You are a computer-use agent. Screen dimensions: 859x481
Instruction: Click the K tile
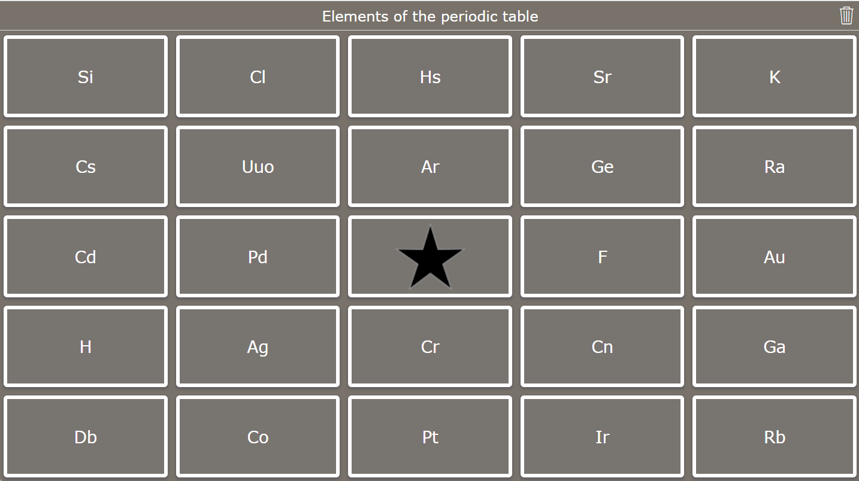(x=774, y=77)
